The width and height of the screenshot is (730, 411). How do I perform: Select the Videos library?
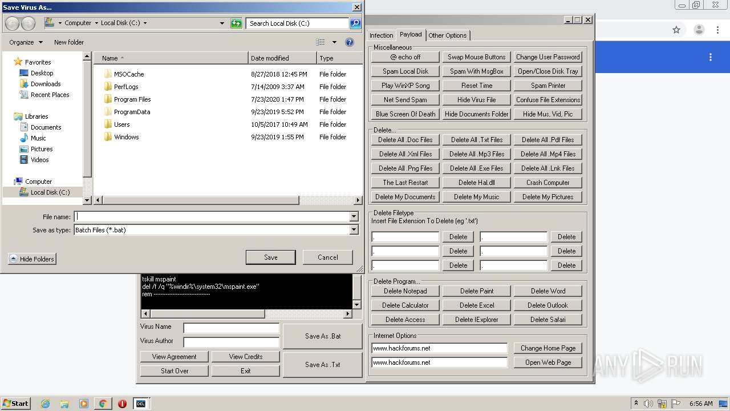39,160
